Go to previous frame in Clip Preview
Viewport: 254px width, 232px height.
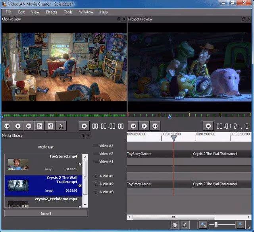[7, 126]
